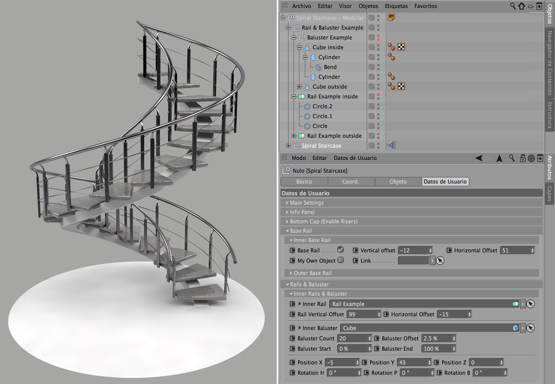
Task: Click the XPresso tag on Spiral Staircase
Action: 391,146
